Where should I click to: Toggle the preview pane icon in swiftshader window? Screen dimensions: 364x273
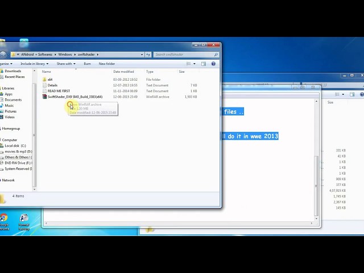coord(204,64)
